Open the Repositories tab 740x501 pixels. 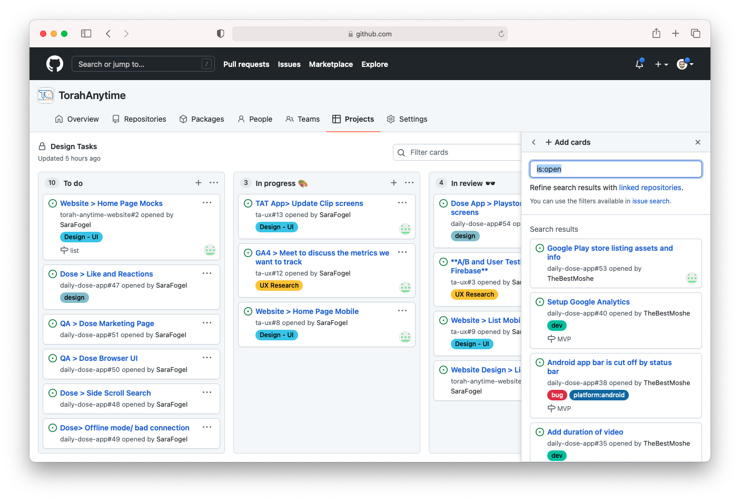pos(139,119)
